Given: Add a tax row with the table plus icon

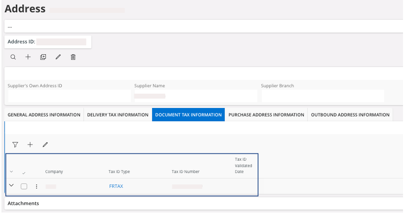Looking at the screenshot, I should click(30, 144).
